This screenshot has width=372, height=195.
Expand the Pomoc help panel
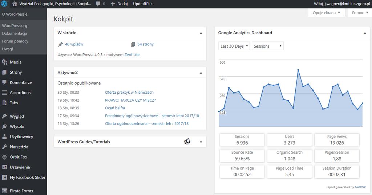pos(360,13)
